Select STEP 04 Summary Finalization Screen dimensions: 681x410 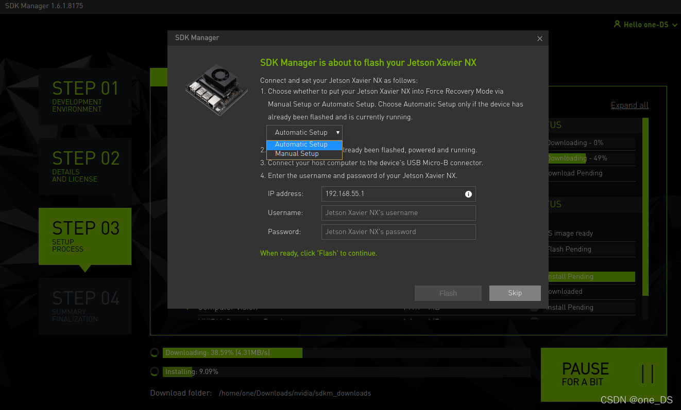pos(85,306)
